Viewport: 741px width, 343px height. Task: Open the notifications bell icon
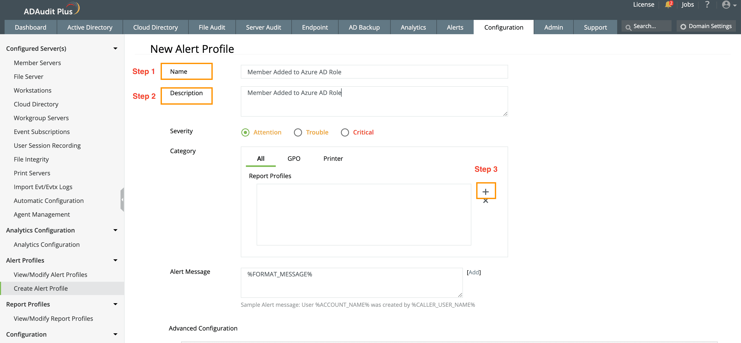click(x=668, y=5)
